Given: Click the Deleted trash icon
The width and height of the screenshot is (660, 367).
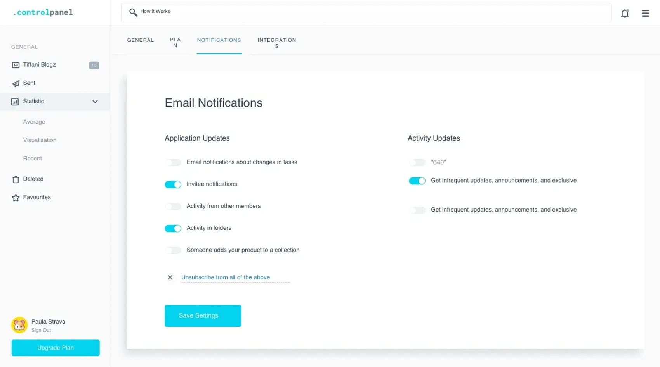Looking at the screenshot, I should [16, 179].
